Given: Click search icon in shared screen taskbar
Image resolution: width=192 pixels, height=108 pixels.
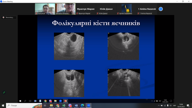Looking at the screenshot, I should click(x=25, y=101).
